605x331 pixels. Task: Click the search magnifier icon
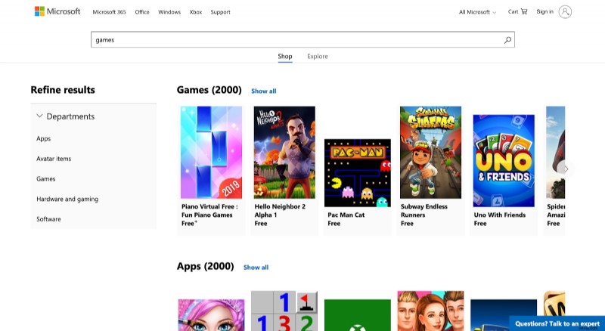click(x=507, y=40)
